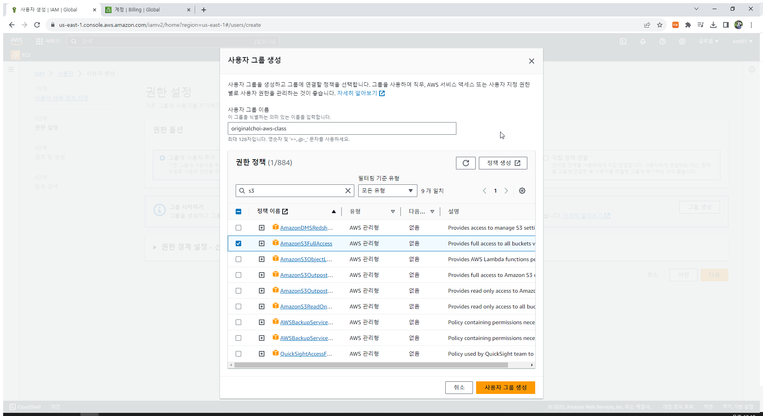Viewport: 763px width, 416px height.
Task: Expand the AmazonDMSRedsh policy row
Action: (x=262, y=228)
